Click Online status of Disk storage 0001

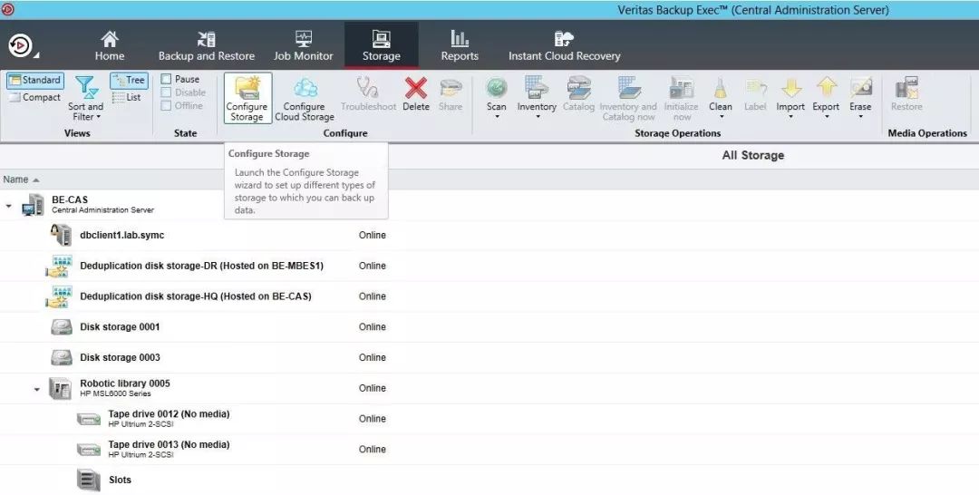pyautogui.click(x=373, y=327)
